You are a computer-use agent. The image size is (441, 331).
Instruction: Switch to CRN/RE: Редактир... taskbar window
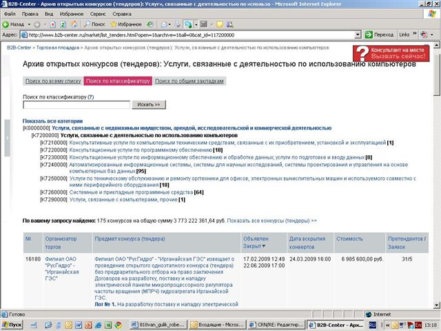(x=277, y=325)
